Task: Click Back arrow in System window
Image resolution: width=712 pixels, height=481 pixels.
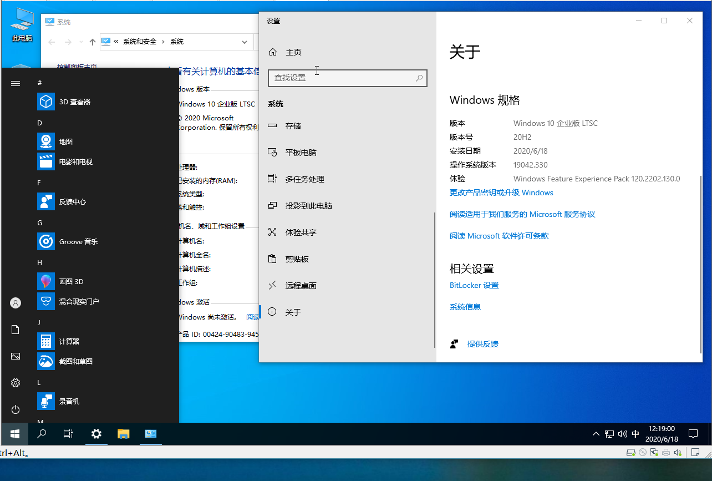Action: pos(52,42)
